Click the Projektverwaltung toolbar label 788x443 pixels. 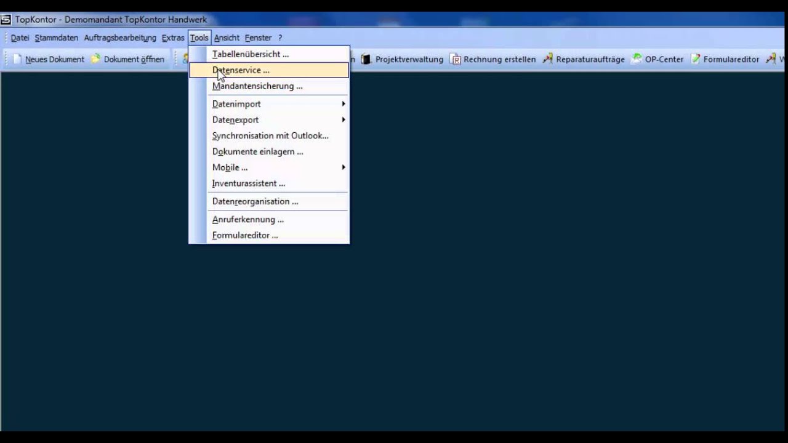409,60
